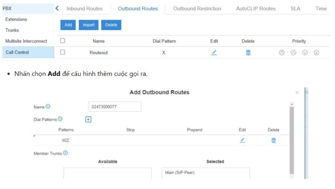
Task: Collapse sidebar with left chevron arrow
Action: [57, 9]
